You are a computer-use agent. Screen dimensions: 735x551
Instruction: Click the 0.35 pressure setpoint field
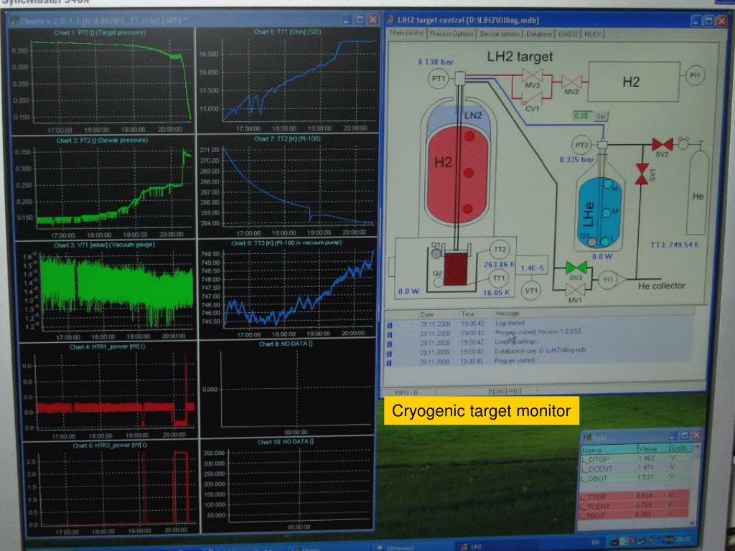583,116
